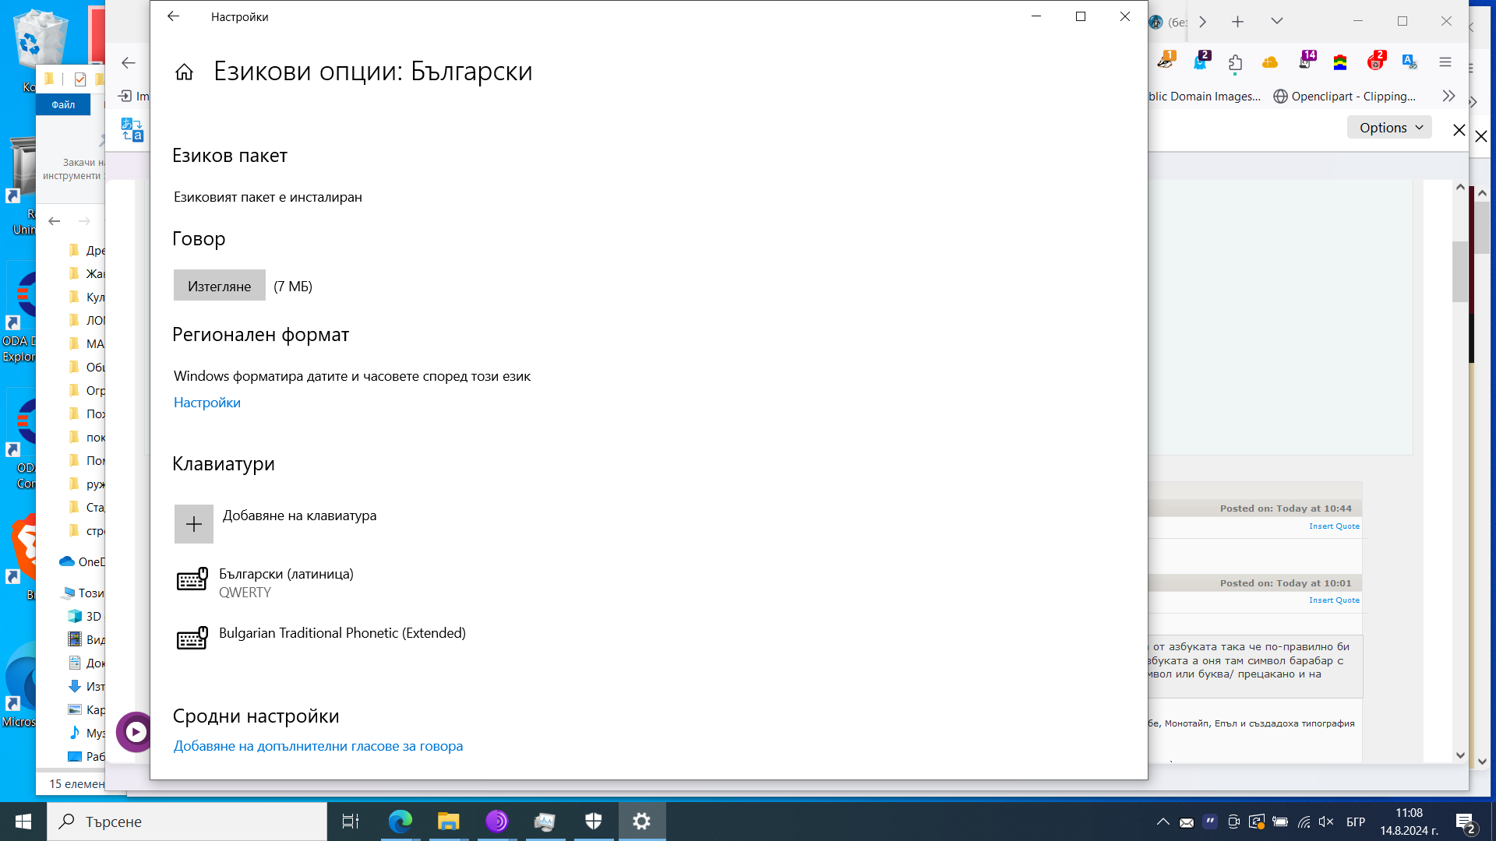Viewport: 1496px width, 841px height.
Task: Open Task View on the taskbar
Action: [x=351, y=822]
